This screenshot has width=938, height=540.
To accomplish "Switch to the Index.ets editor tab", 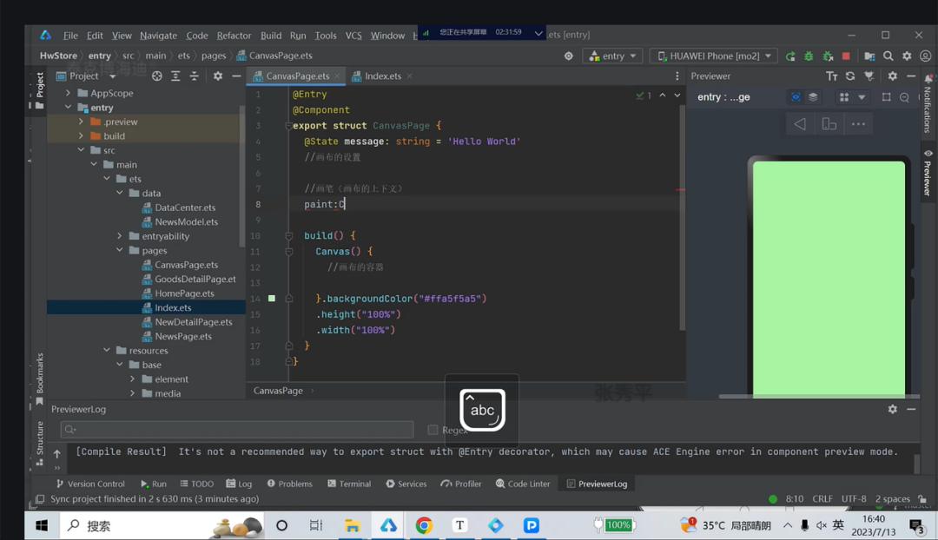I will click(x=382, y=76).
